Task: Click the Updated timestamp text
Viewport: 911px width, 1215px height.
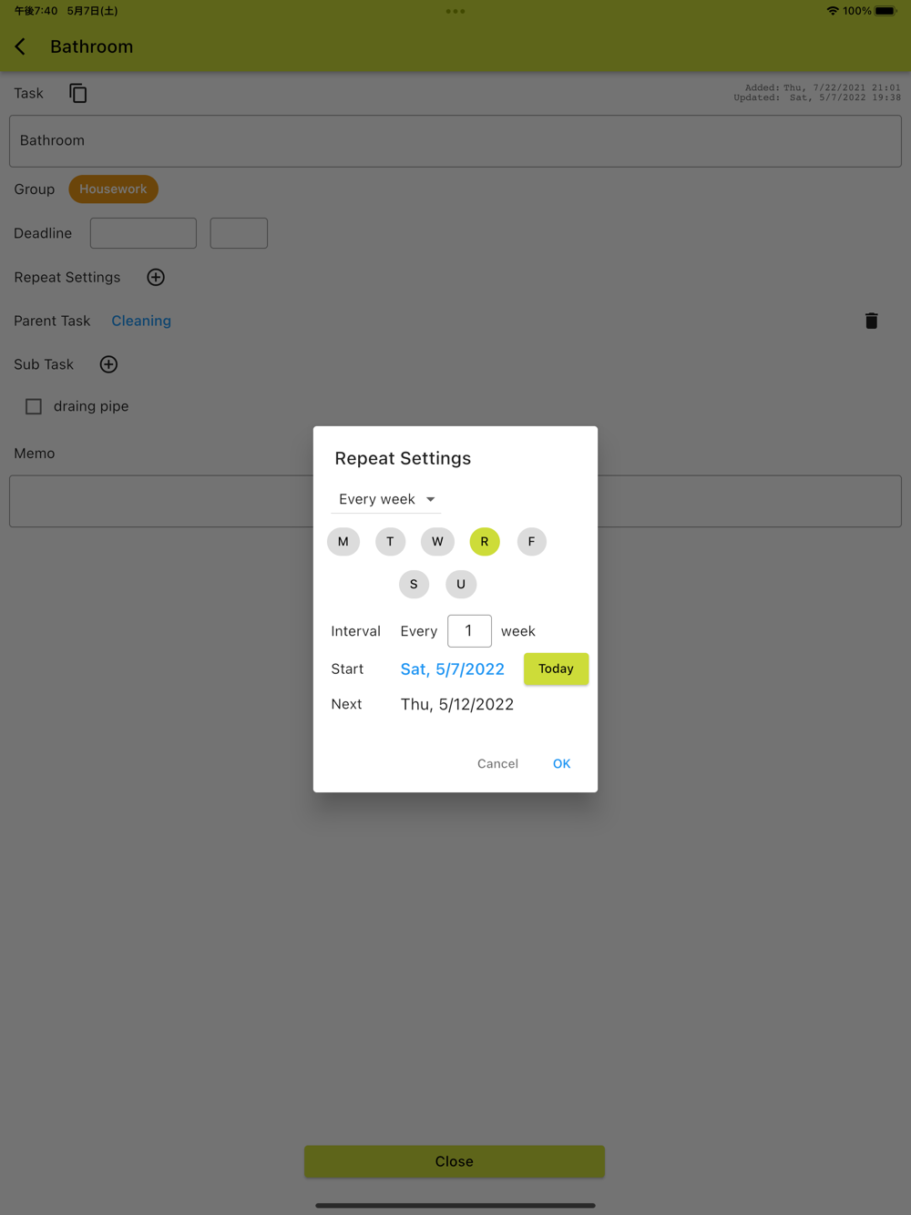Action: click(817, 97)
